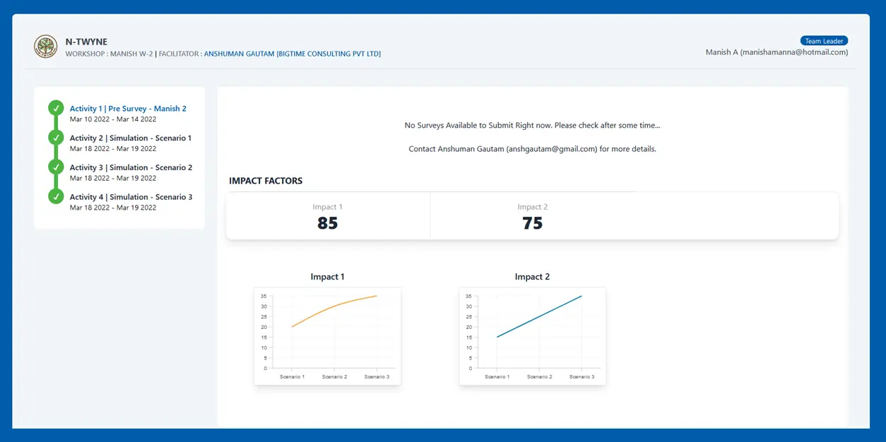The image size is (886, 442).
Task: Select Activity 4 Simulation - Scenario 3
Action: (x=131, y=198)
